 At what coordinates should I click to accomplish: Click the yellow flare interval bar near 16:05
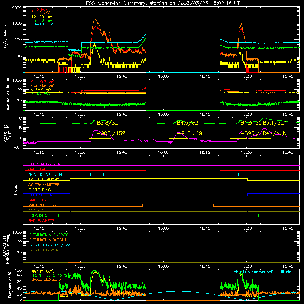(179, 138)
